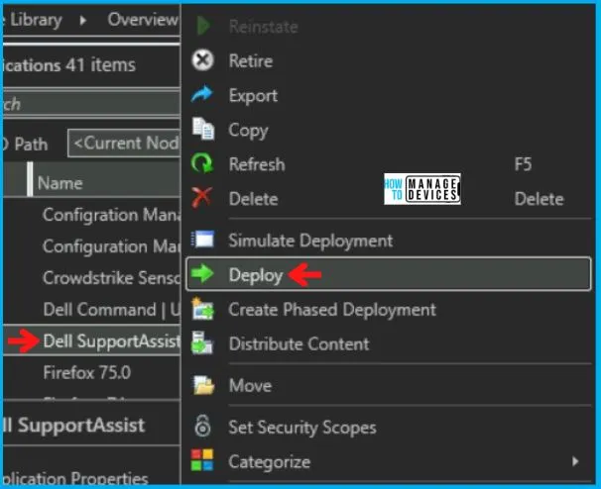This screenshot has height=489, width=601.
Task: Click the disabled Reinstate entry
Action: click(x=389, y=26)
